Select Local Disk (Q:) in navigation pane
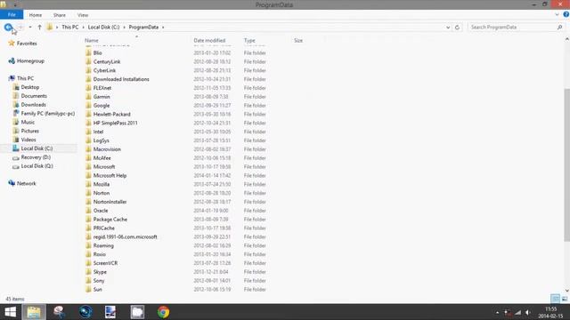The width and height of the screenshot is (570, 320). [37, 166]
